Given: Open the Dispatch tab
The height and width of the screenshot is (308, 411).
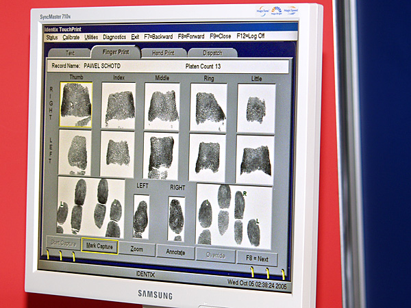Looking at the screenshot, I should tap(212, 53).
